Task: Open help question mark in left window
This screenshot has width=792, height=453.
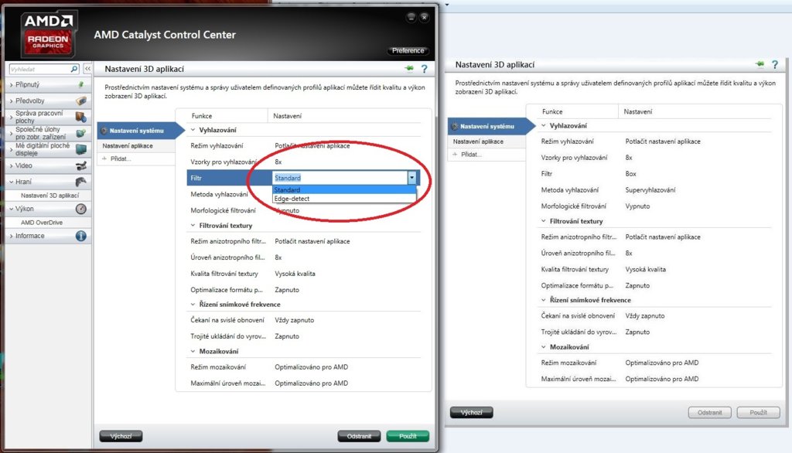Action: [425, 69]
